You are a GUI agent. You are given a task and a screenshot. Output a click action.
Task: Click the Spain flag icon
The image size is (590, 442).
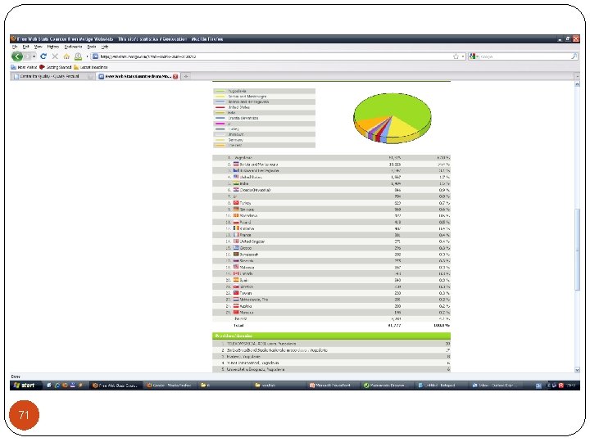coord(236,280)
